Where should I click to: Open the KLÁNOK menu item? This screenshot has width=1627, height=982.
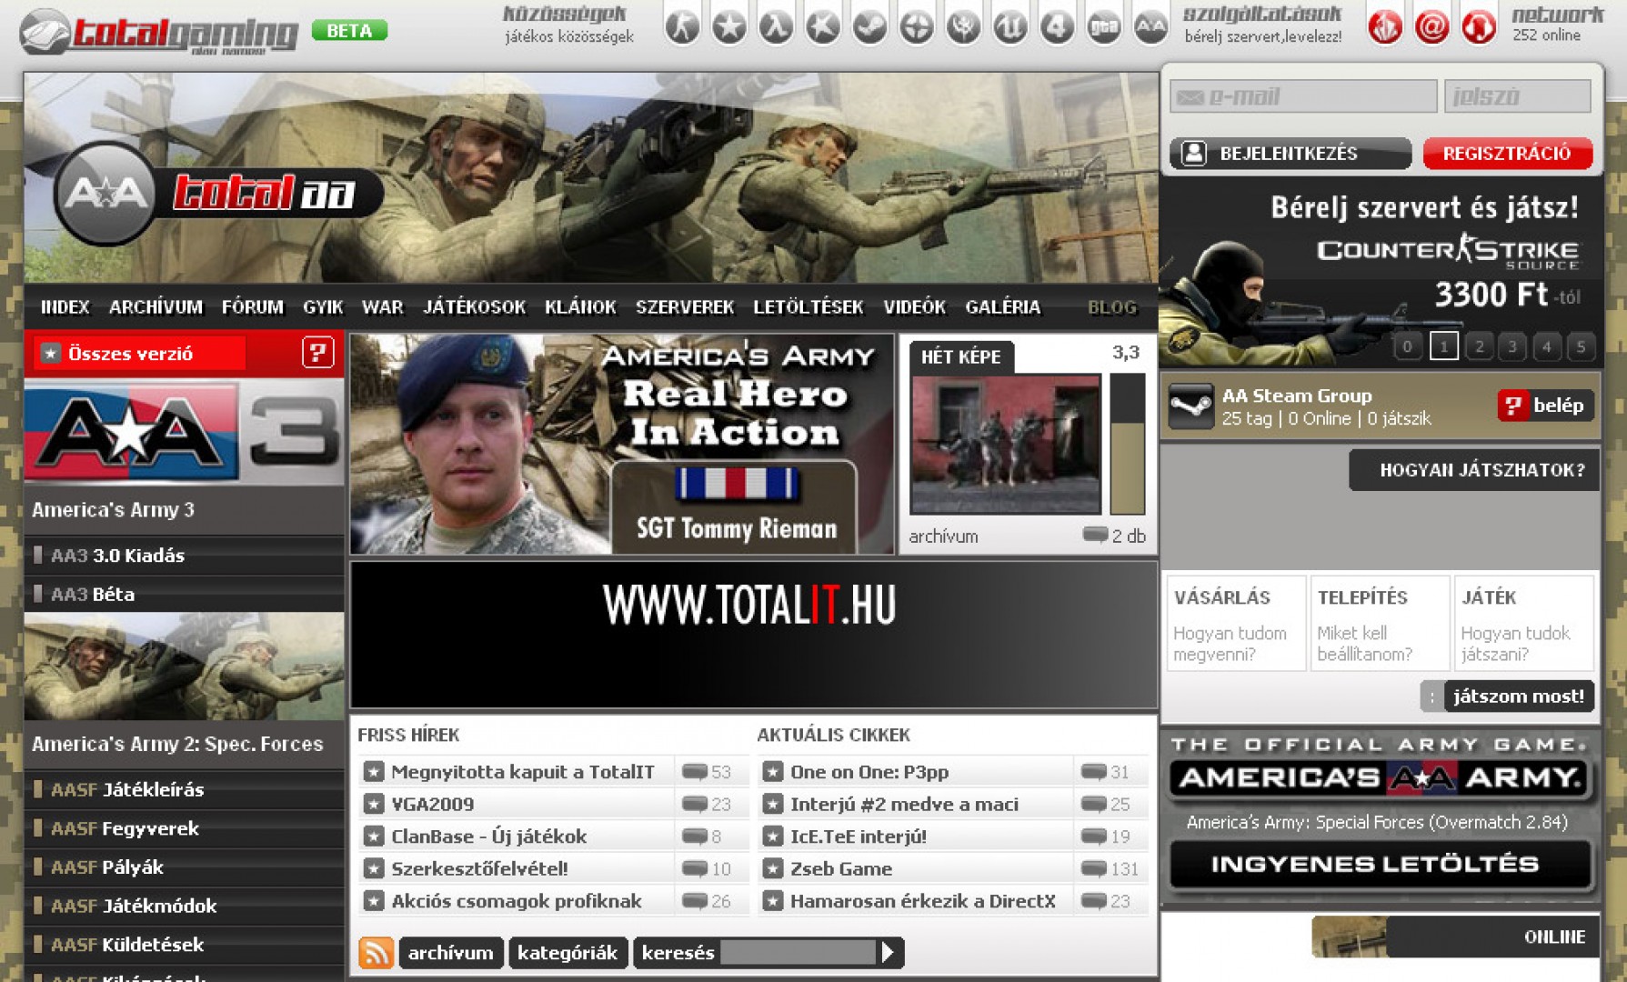click(x=580, y=307)
